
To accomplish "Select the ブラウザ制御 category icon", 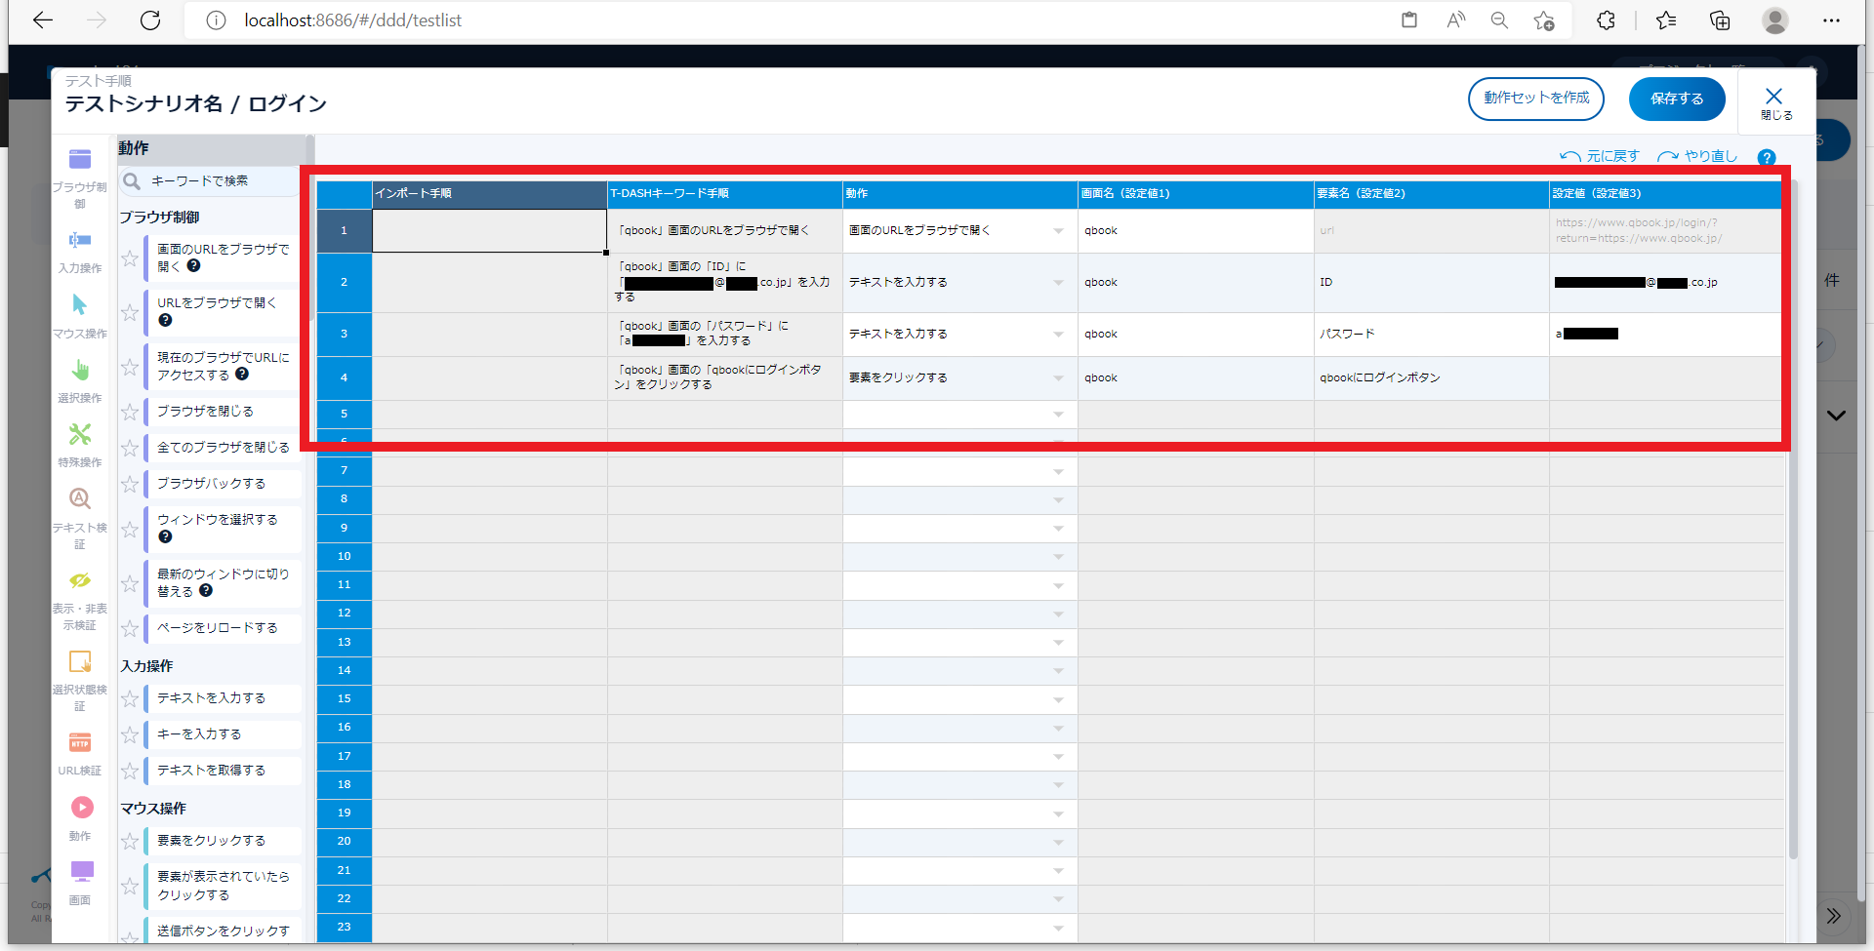I will 80,160.
